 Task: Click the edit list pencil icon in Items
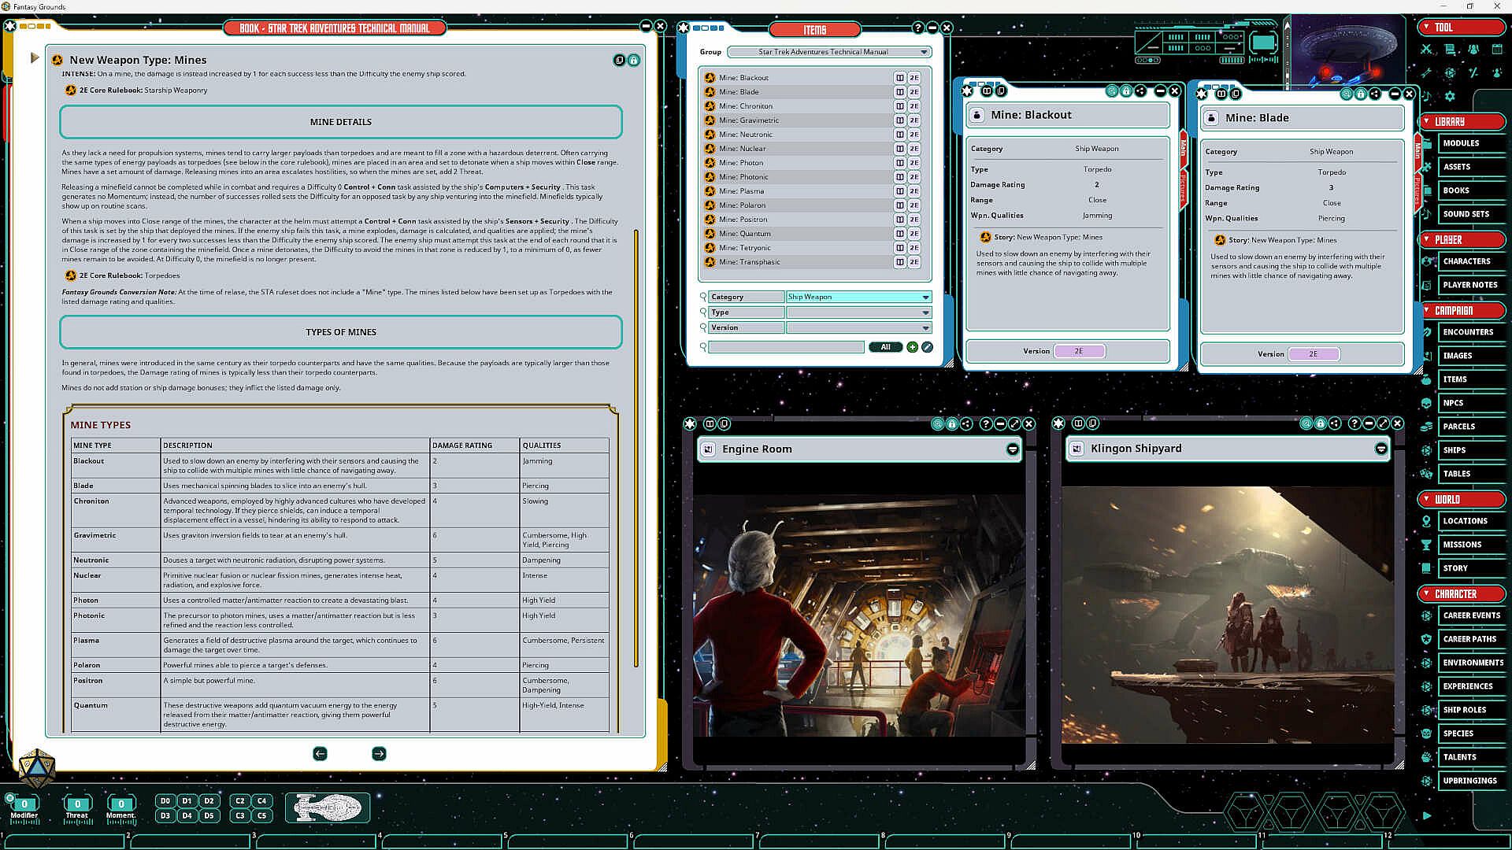927,347
